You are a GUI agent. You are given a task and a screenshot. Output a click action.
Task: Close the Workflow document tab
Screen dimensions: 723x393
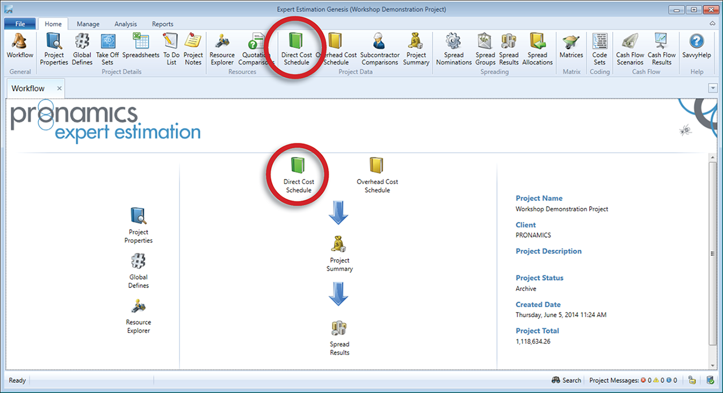tap(59, 89)
